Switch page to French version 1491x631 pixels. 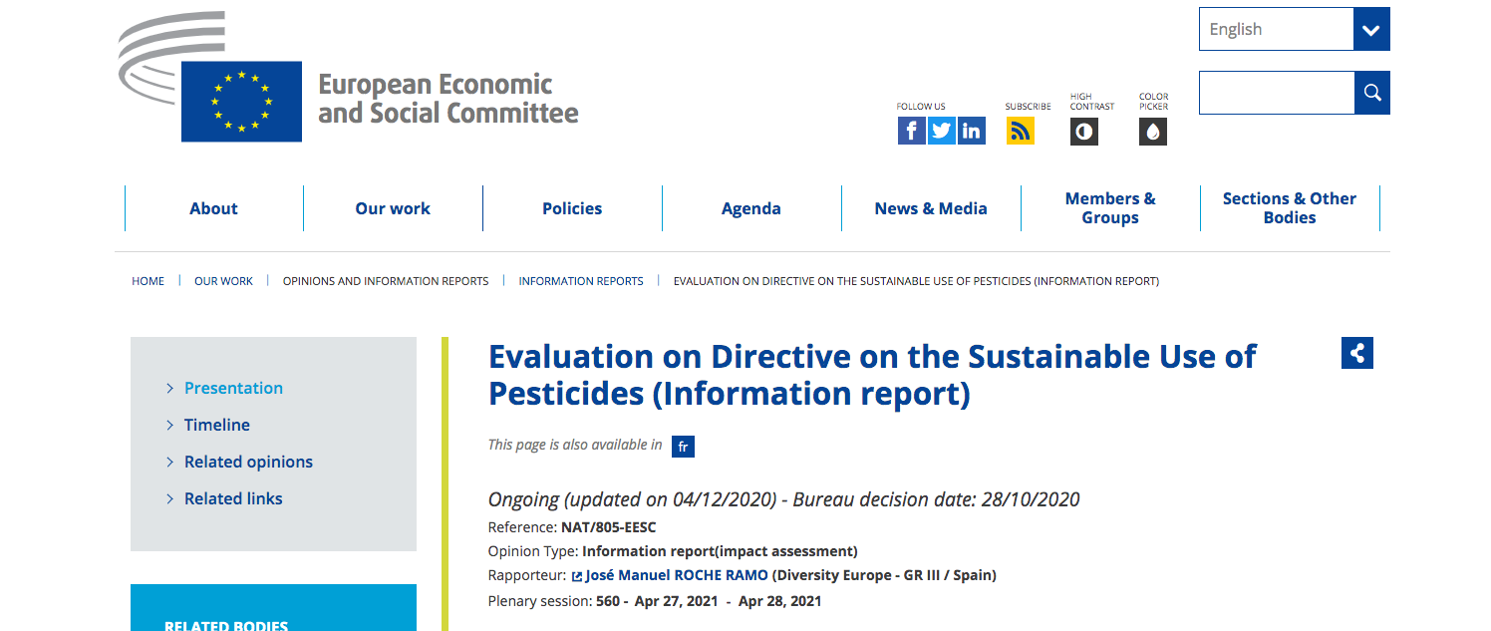[683, 447]
